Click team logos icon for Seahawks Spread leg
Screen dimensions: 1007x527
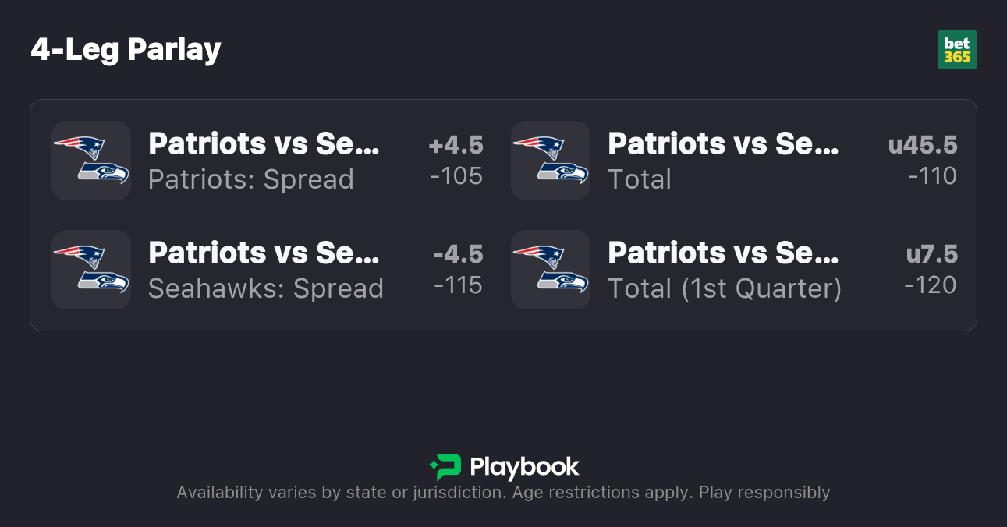click(91, 270)
